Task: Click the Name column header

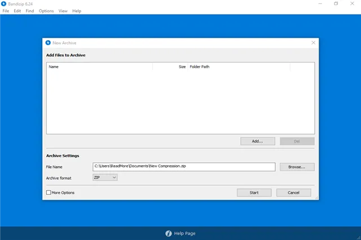Action: (100, 66)
